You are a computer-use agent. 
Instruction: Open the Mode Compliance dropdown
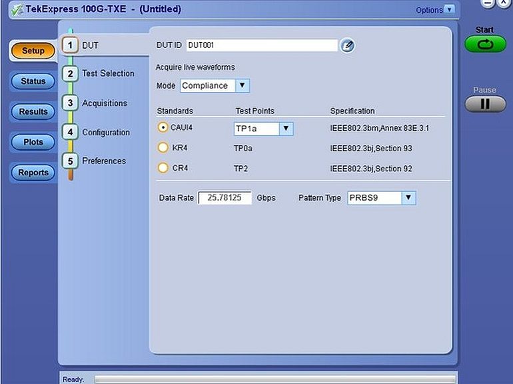(242, 85)
